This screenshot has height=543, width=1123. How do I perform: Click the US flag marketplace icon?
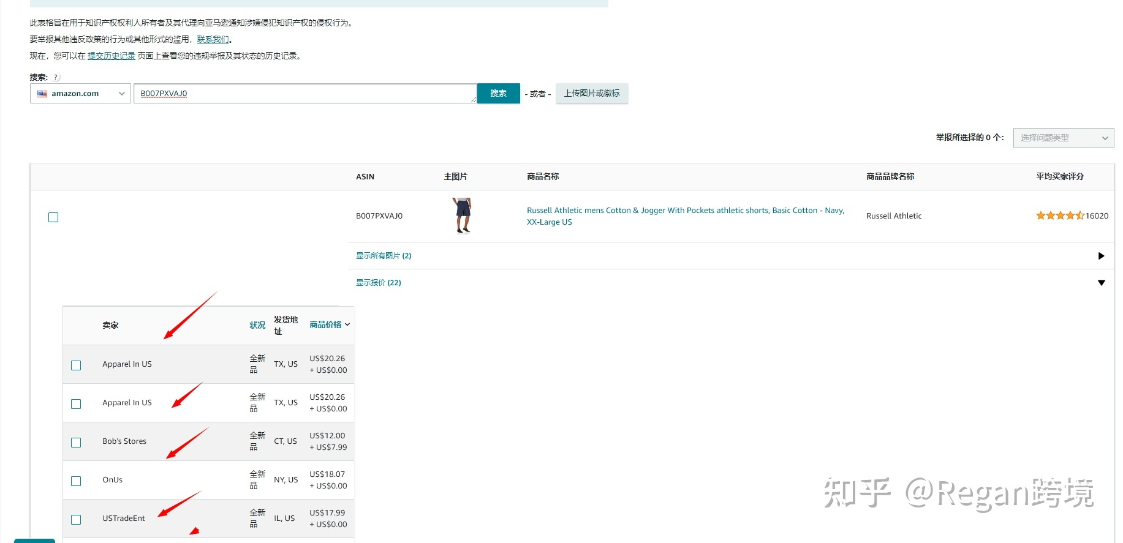42,94
